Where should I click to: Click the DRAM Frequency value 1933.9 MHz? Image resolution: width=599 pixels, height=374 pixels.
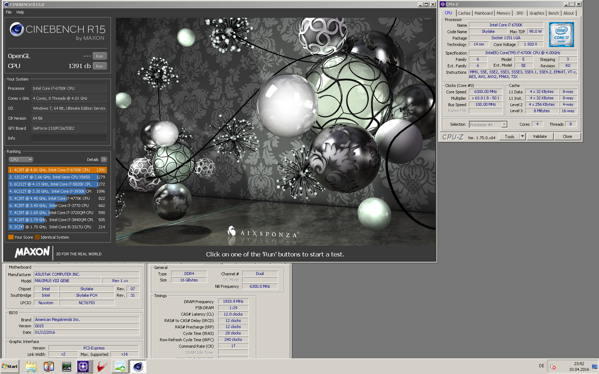point(233,301)
